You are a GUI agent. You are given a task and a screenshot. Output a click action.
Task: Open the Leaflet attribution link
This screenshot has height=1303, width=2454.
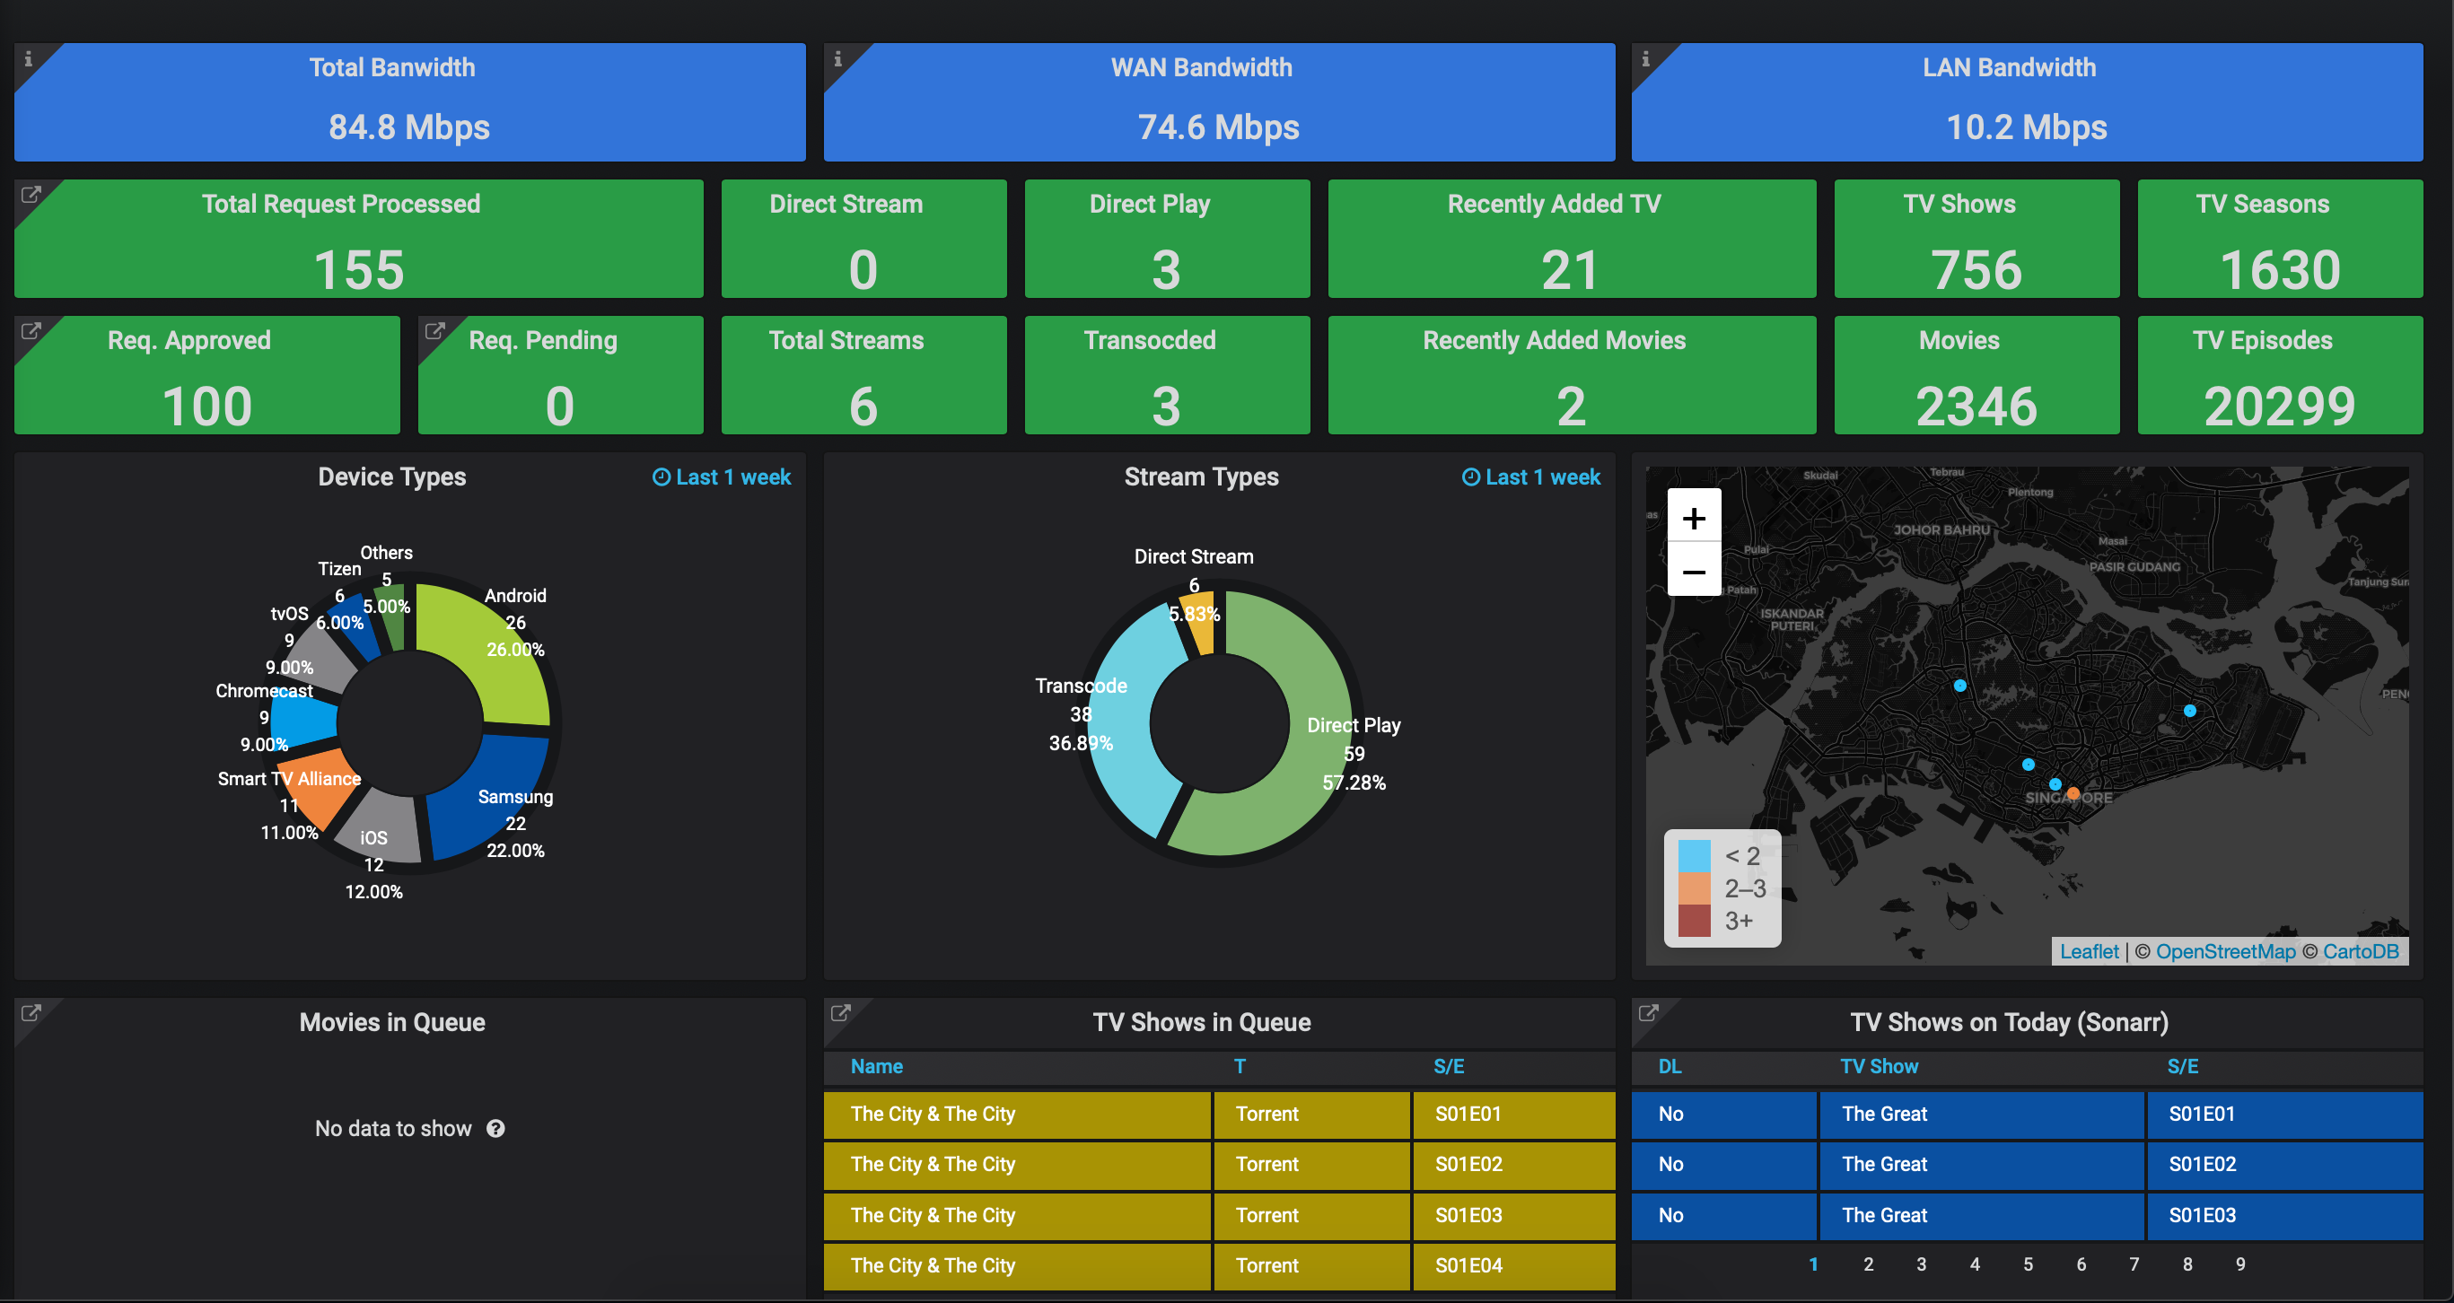2090,951
